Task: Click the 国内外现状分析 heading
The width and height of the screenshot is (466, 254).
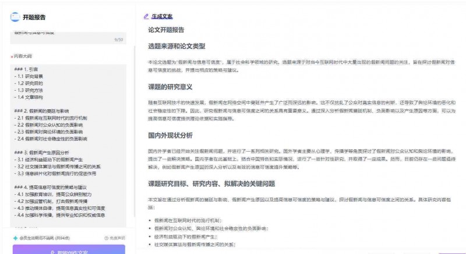Action: (170, 135)
